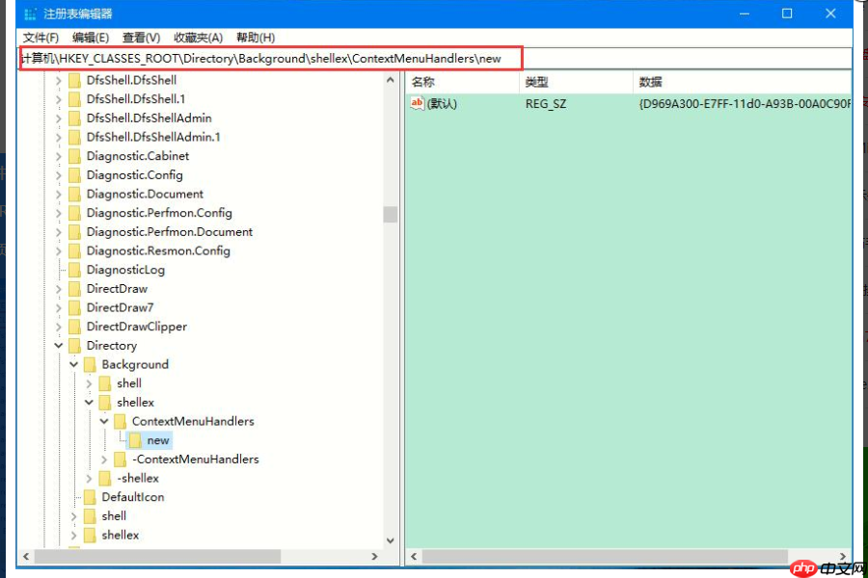
Task: Click the DirectDraw7 folder icon
Action: [x=74, y=308]
